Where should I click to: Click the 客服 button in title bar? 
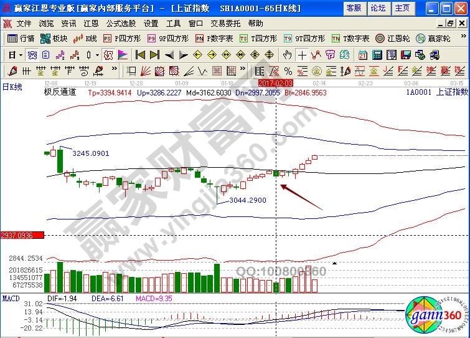pyautogui.click(x=354, y=8)
